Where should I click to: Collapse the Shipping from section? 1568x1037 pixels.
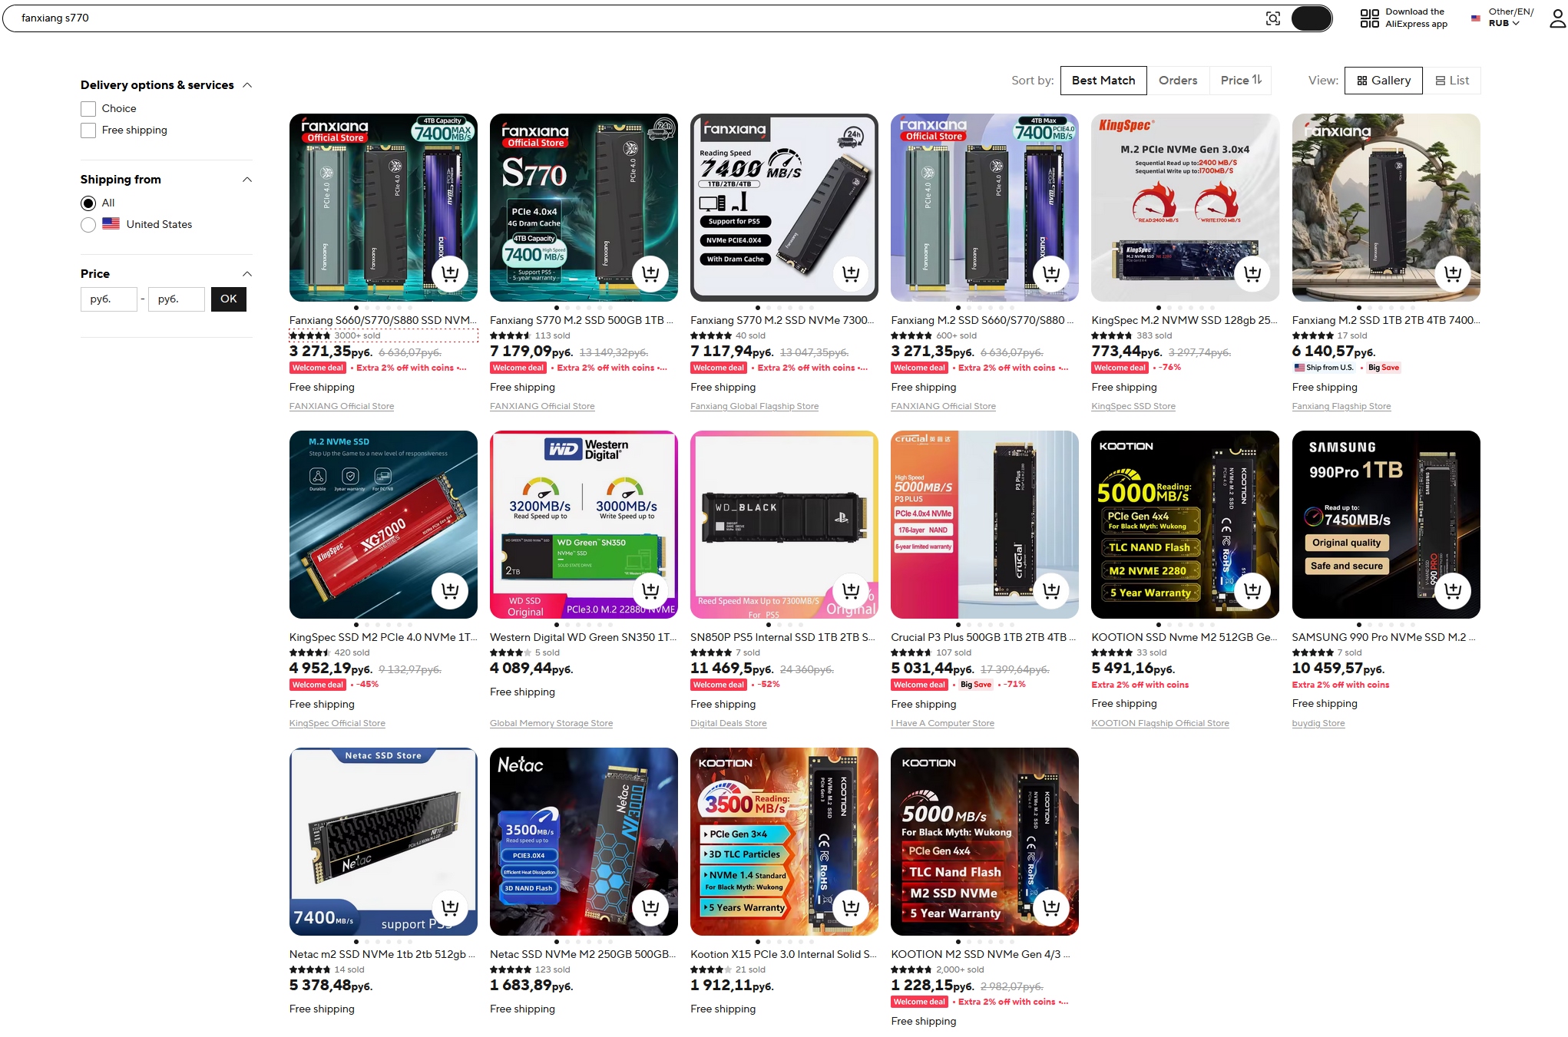[247, 180]
